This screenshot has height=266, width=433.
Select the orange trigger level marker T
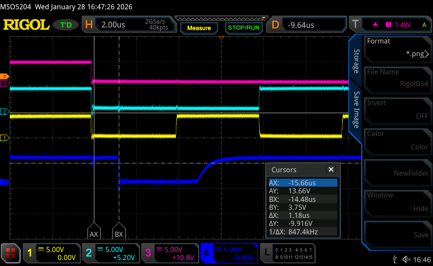5,76
